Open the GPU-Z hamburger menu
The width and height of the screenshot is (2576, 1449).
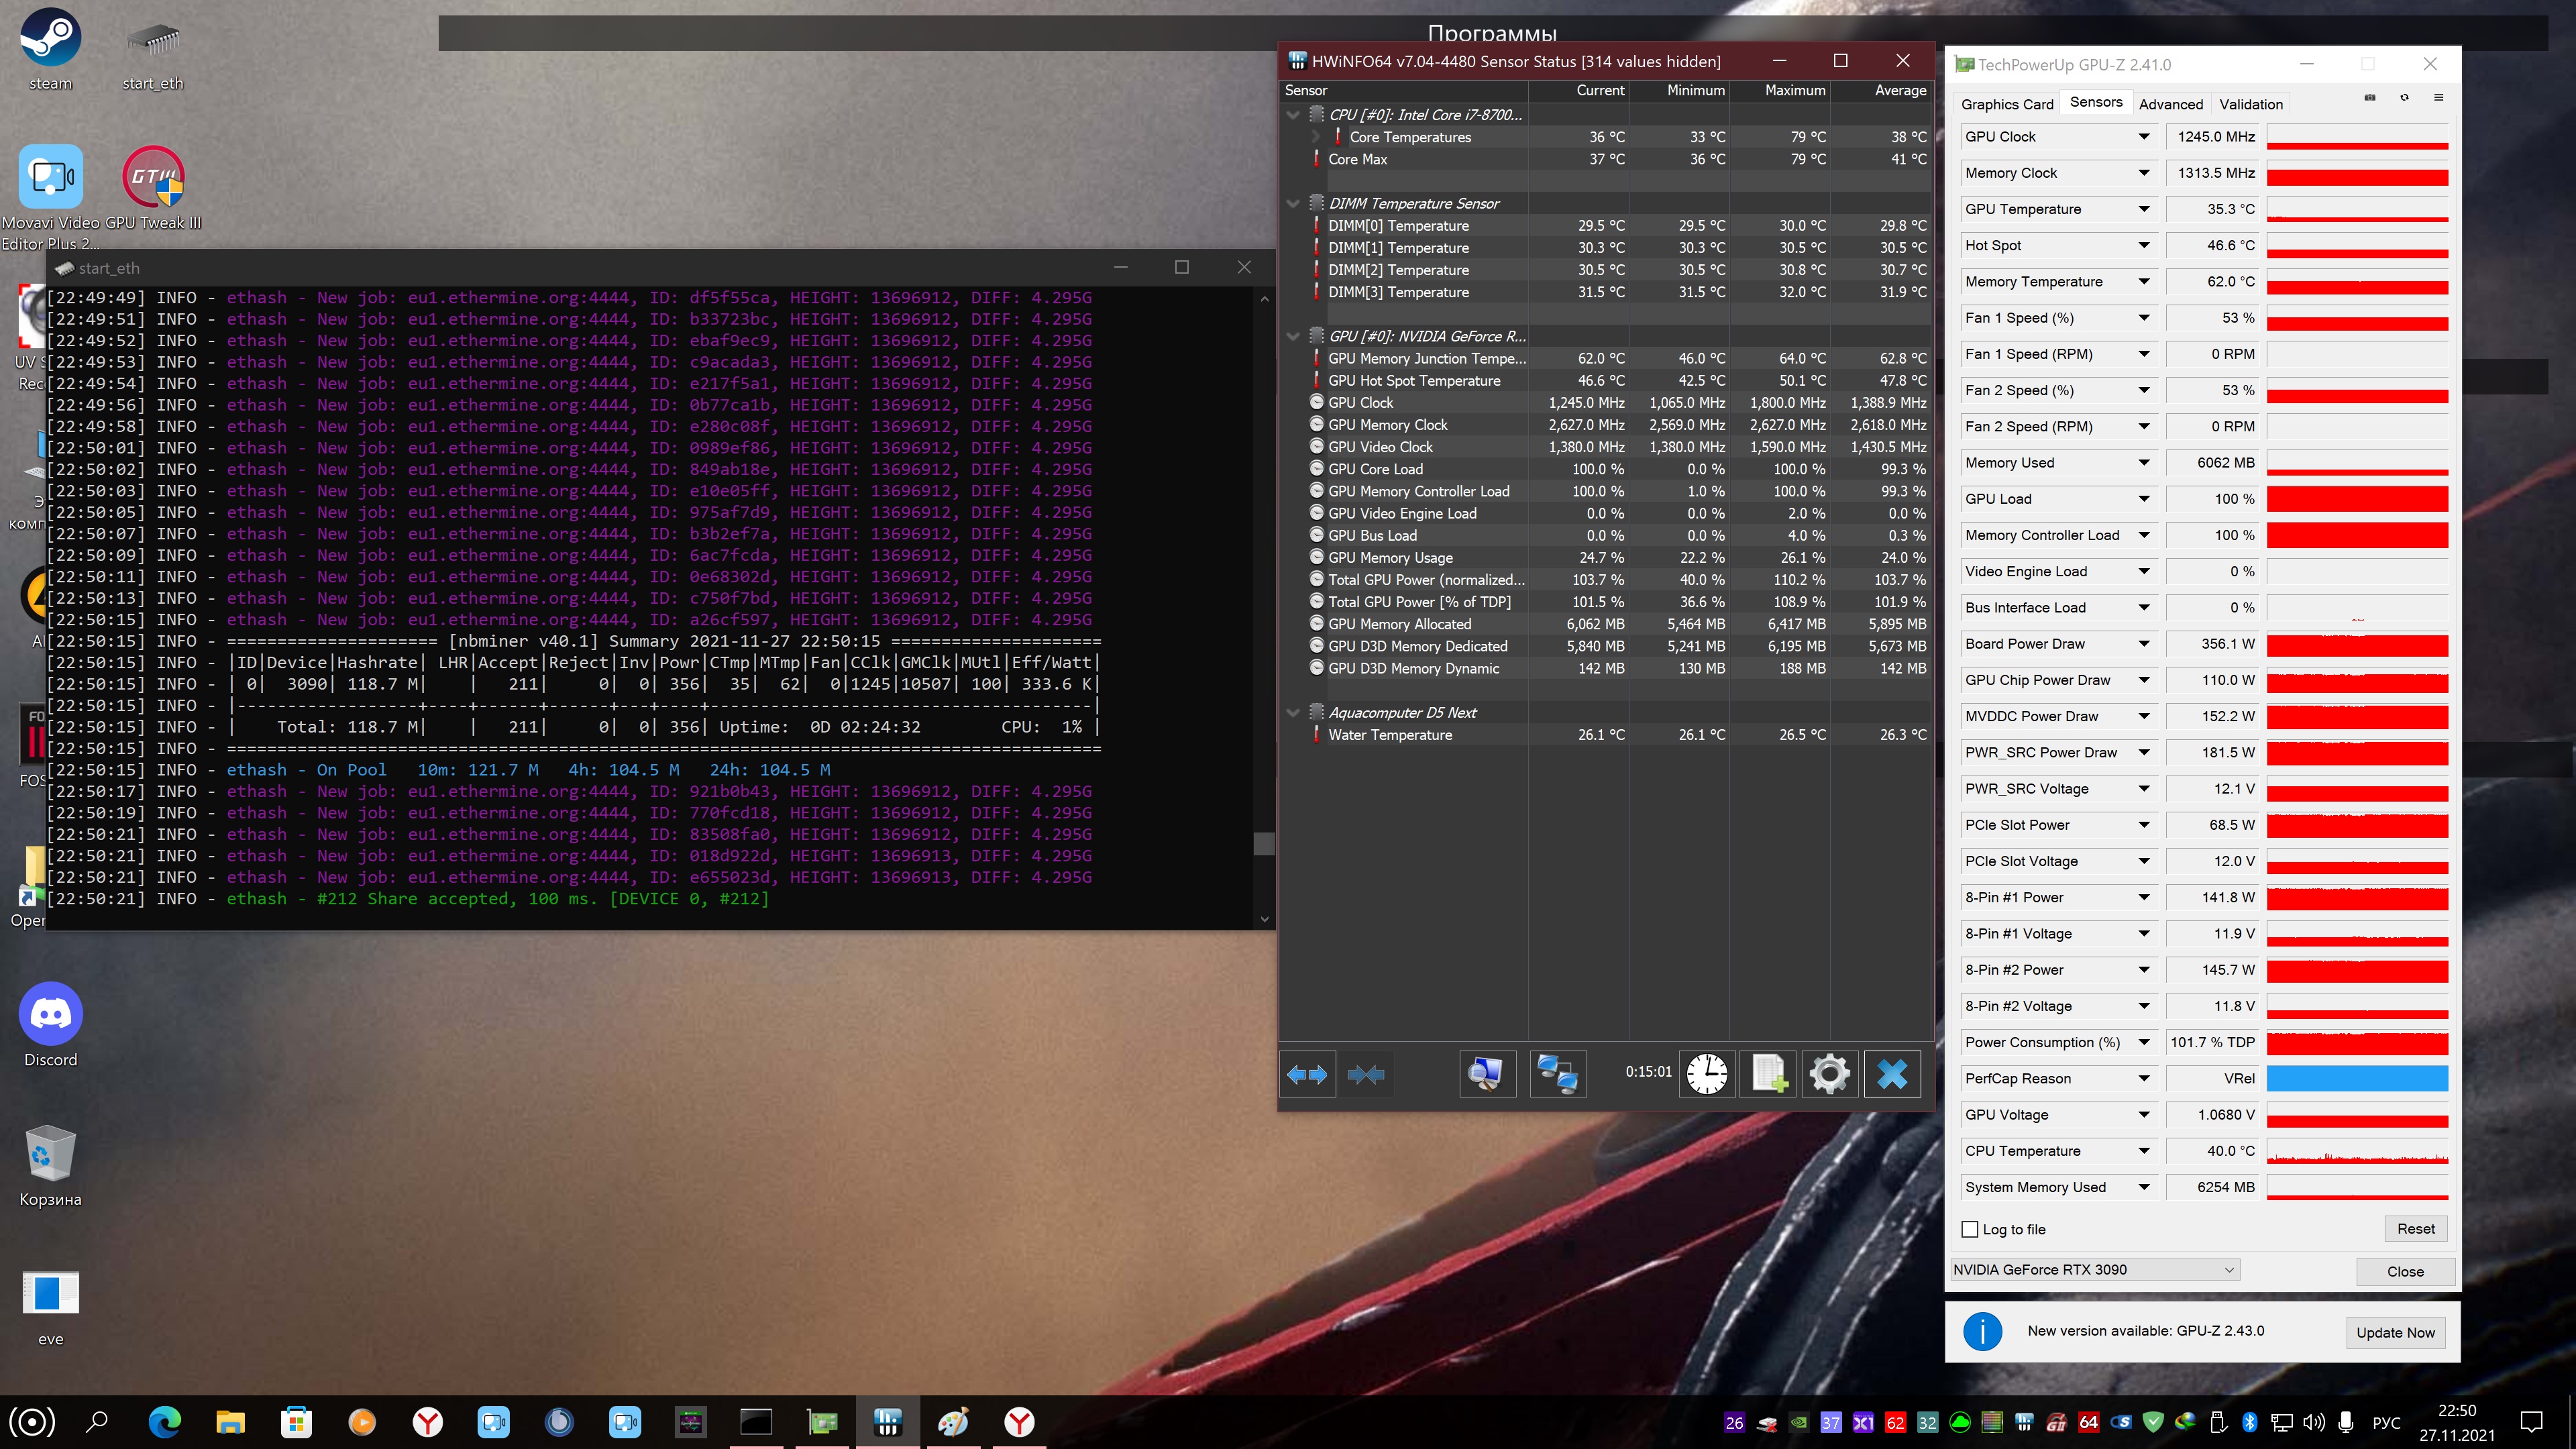point(2438,98)
